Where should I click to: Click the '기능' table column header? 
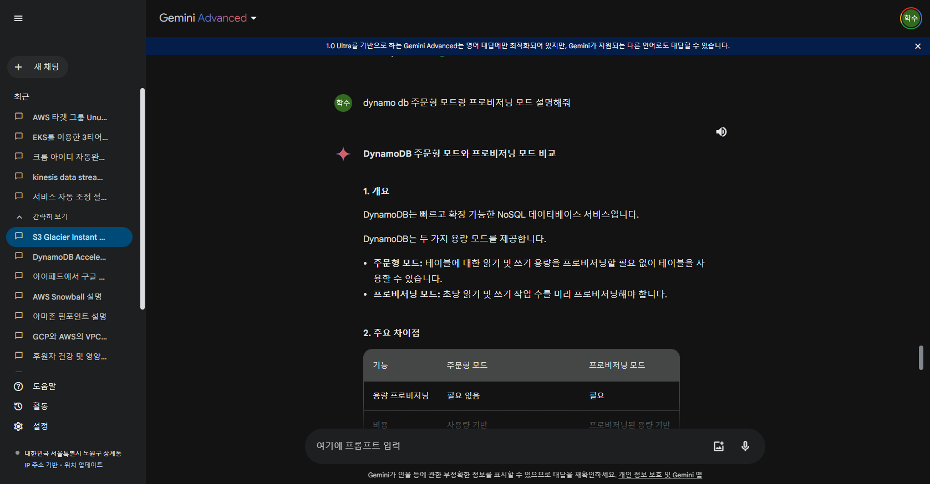380,365
